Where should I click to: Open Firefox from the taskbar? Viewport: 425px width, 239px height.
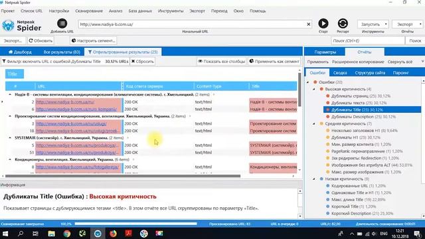click(113, 233)
